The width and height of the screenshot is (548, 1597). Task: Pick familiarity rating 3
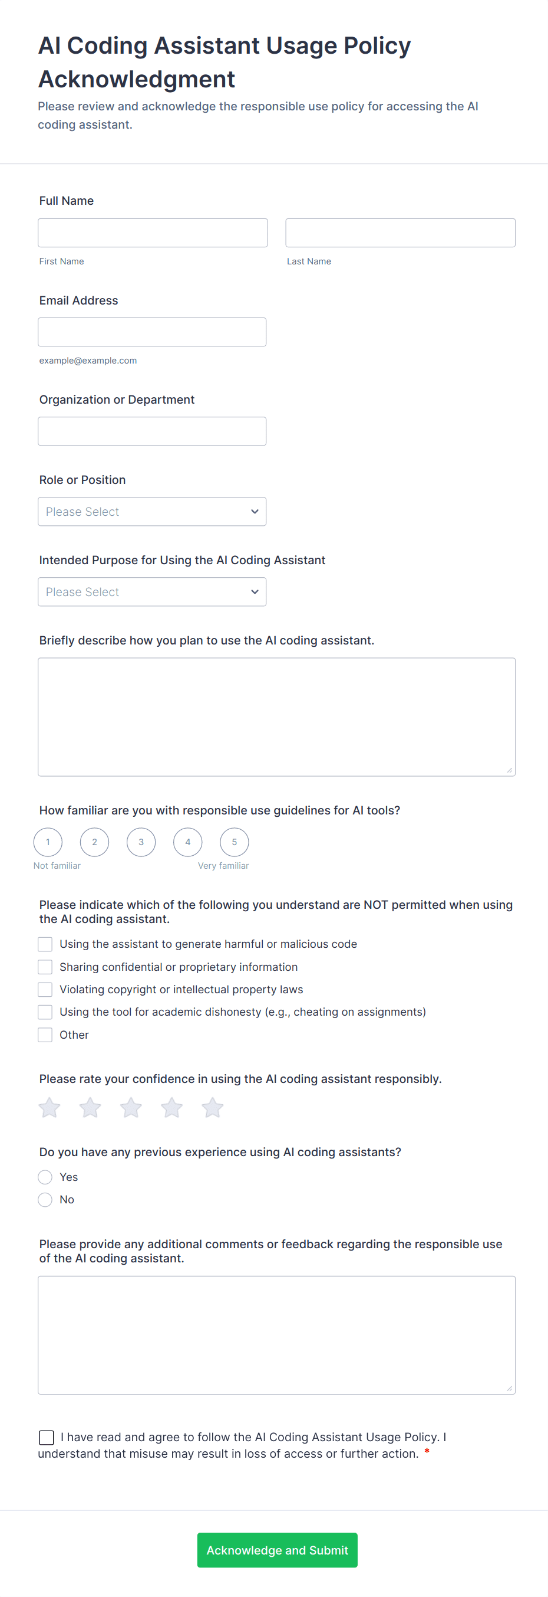(141, 842)
